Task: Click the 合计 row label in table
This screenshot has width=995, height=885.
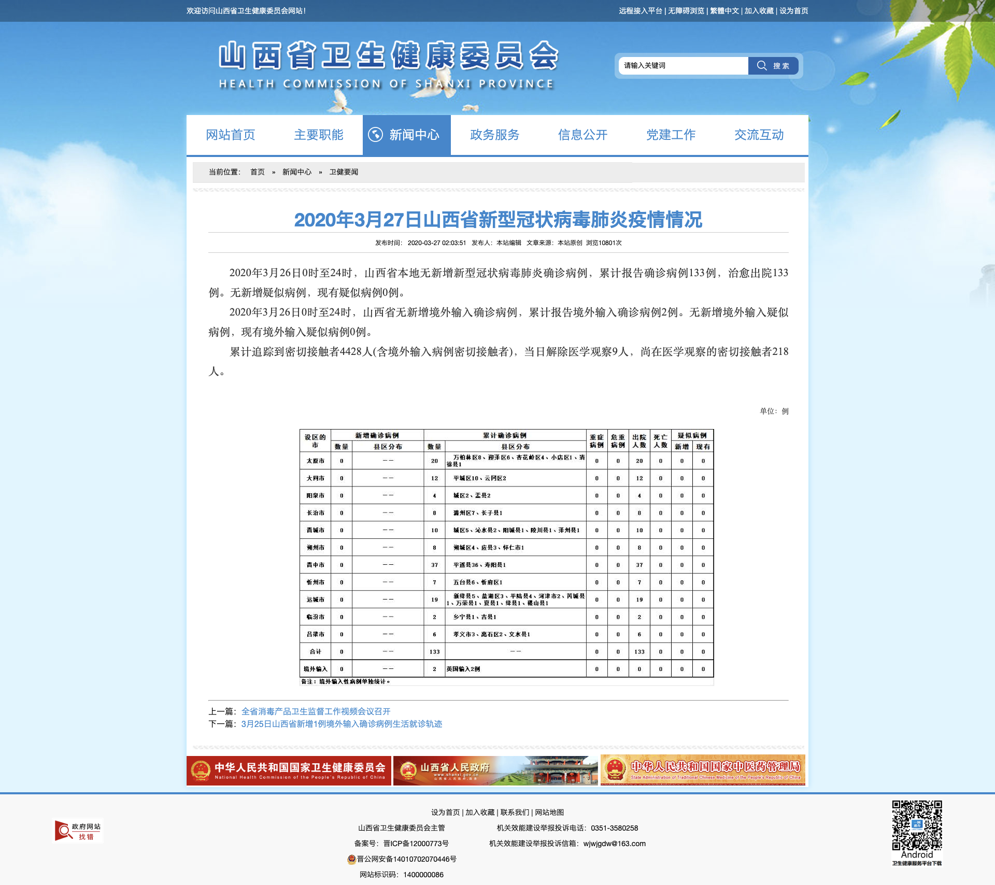Action: [x=315, y=652]
